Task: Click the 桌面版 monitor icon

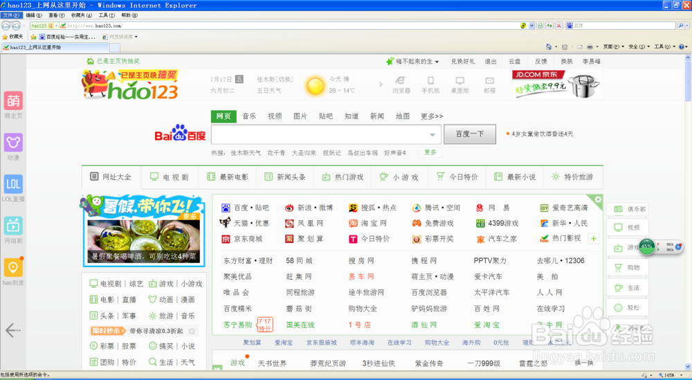Action: (x=460, y=80)
